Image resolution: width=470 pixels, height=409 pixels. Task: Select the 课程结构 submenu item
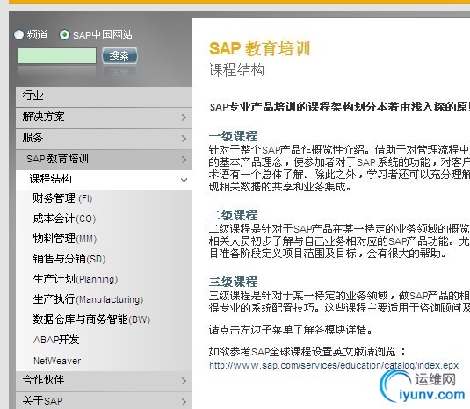pos(104,180)
